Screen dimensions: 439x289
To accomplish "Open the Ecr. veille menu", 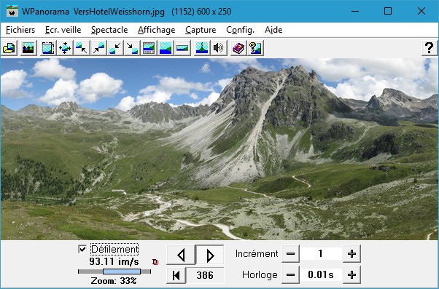I will [63, 30].
